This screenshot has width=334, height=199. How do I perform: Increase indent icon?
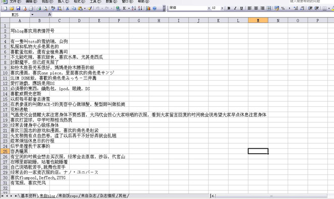317,8
